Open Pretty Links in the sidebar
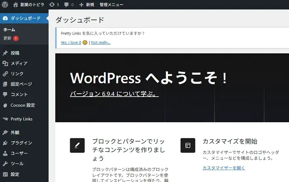 coord(21,119)
